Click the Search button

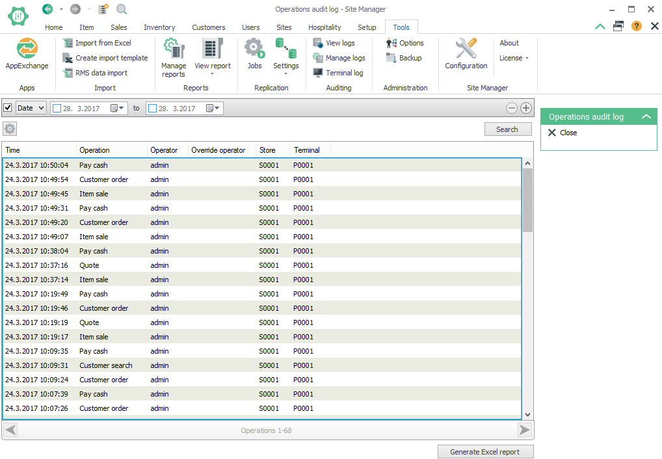click(508, 129)
